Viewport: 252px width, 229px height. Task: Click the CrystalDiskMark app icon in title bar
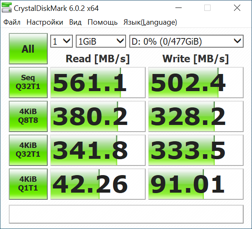click(x=7, y=8)
